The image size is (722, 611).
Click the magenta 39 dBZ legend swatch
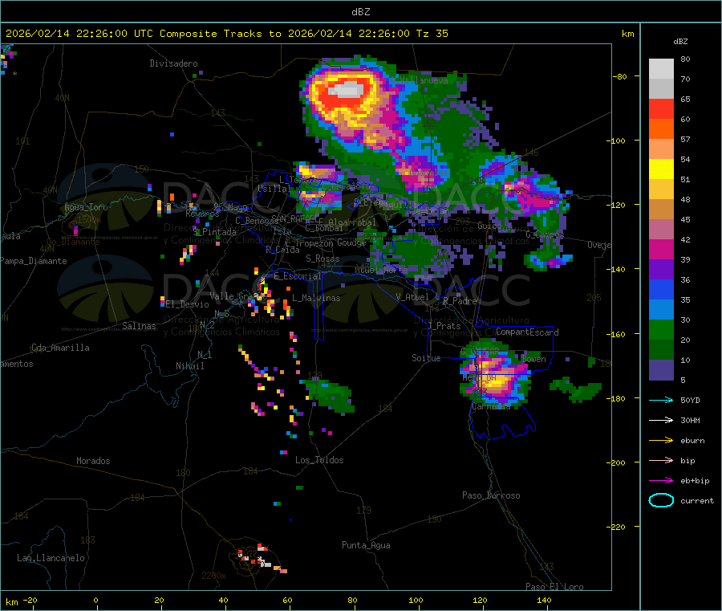(661, 249)
